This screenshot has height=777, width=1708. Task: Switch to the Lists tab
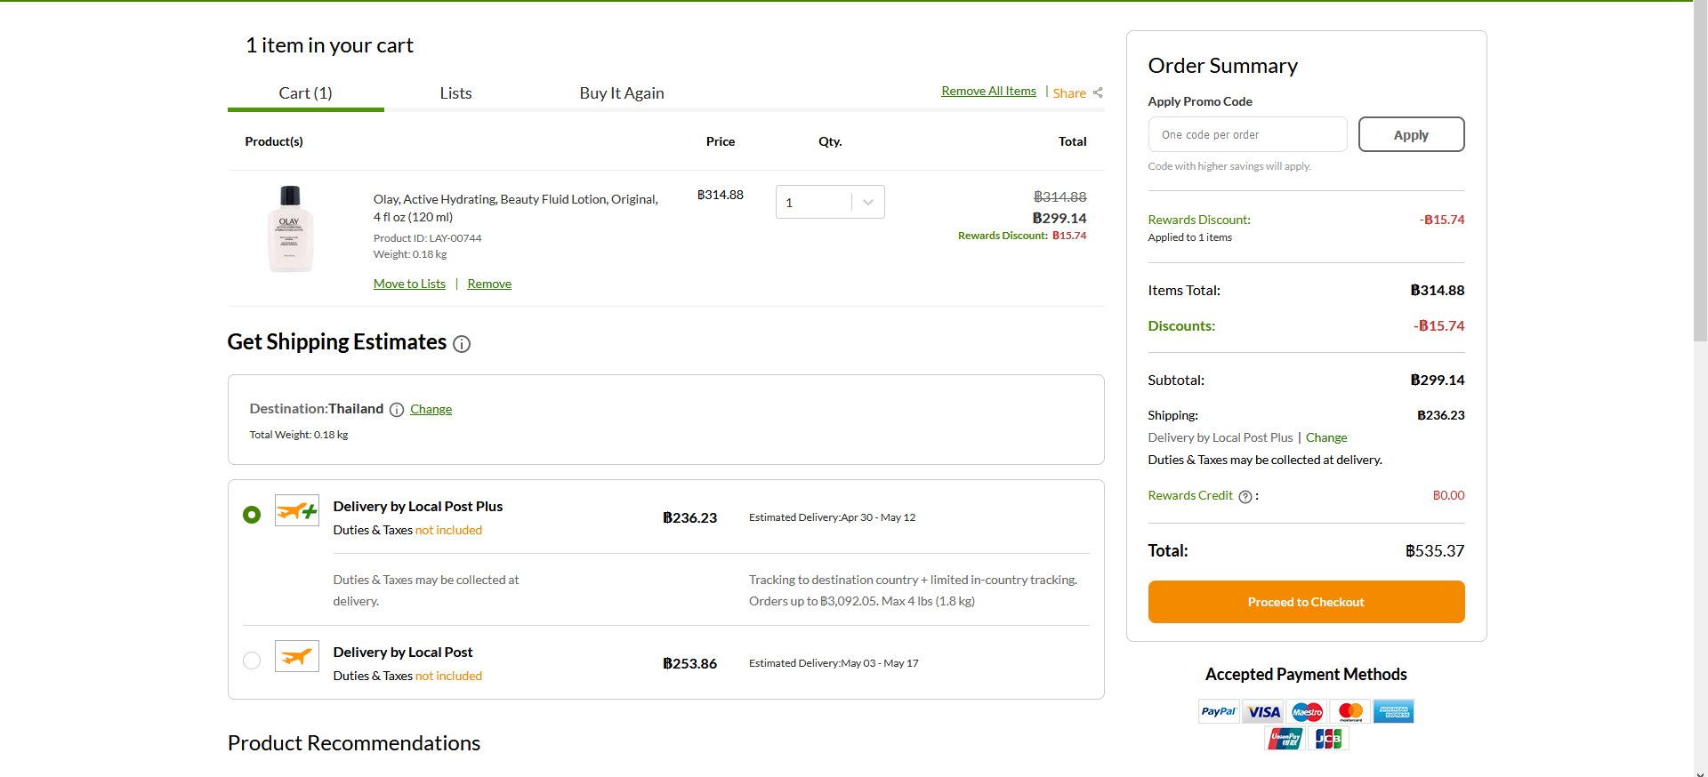point(455,93)
